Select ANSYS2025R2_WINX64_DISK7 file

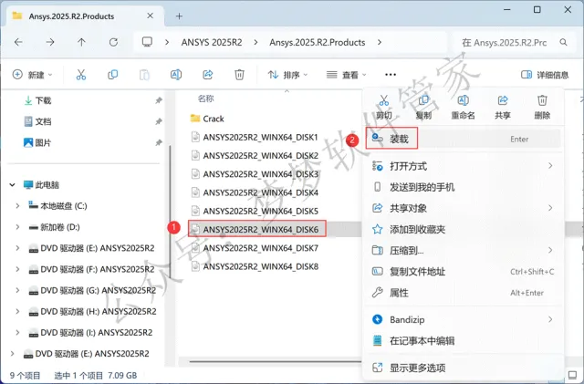tap(255, 248)
